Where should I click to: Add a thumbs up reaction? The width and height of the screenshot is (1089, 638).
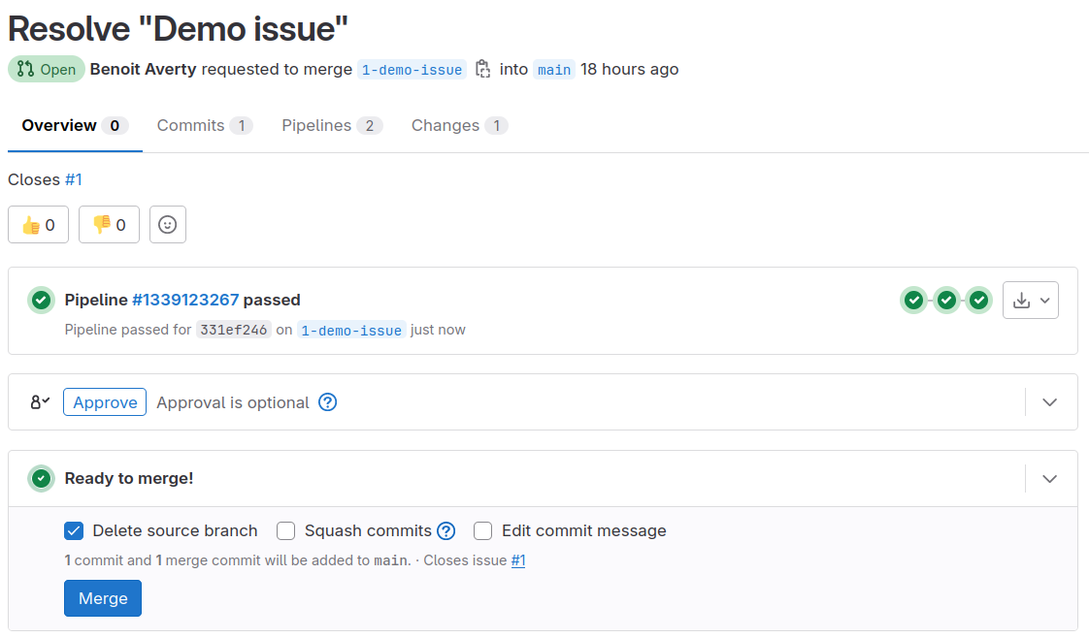(x=38, y=224)
